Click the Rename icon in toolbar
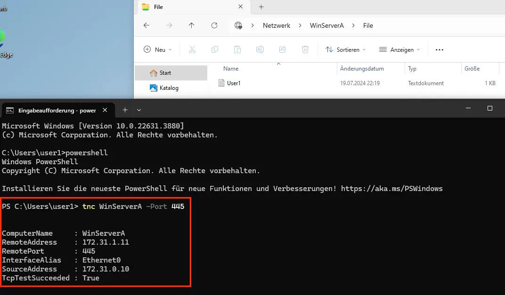The image size is (505, 295). click(x=260, y=49)
